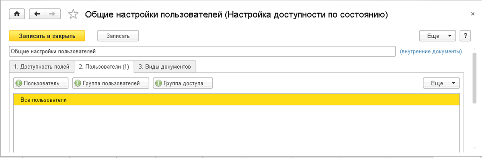The height and width of the screenshot is (158, 482).
Task: Open help with the question mark button
Action: click(x=466, y=36)
